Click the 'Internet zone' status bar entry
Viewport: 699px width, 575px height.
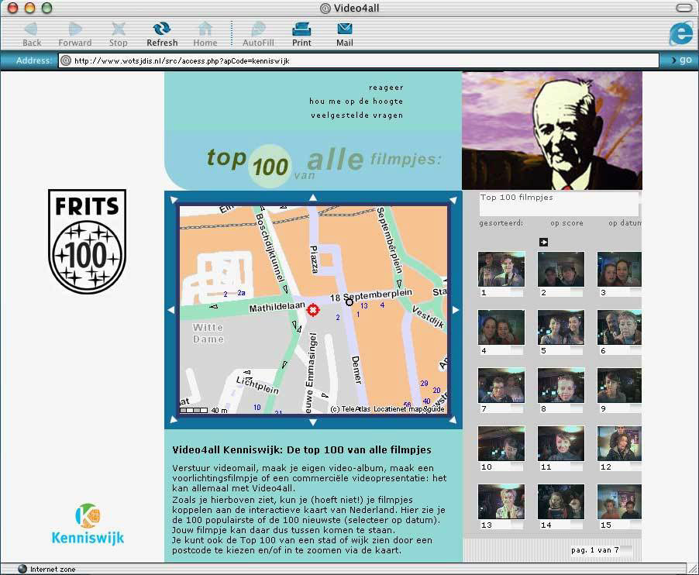(x=46, y=570)
